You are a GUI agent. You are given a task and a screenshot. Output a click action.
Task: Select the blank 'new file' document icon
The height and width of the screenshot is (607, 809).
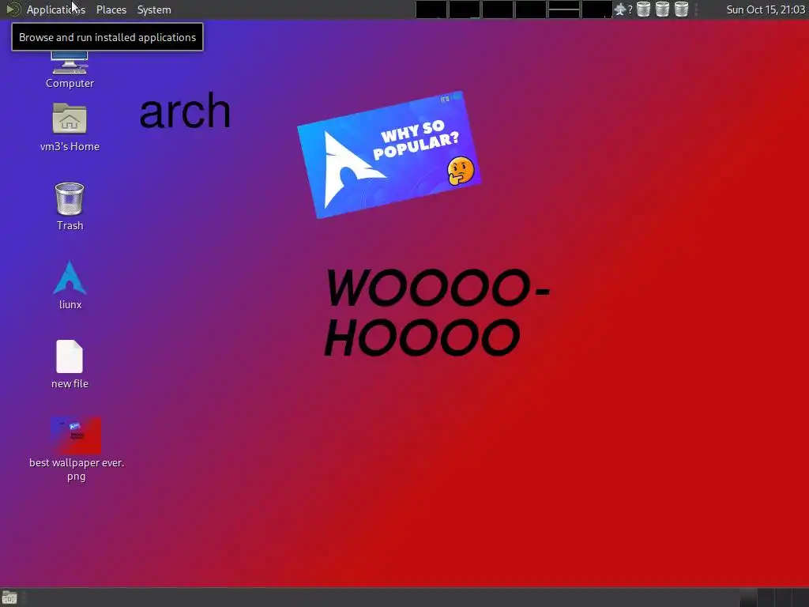[x=70, y=356]
